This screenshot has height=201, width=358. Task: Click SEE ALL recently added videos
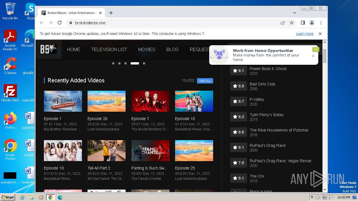[205, 81]
